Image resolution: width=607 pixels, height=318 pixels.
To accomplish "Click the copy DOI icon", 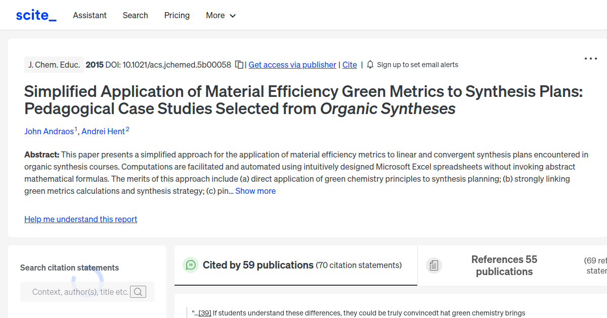I will (x=238, y=65).
